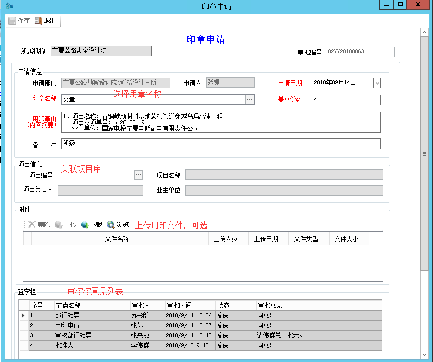
Task: Click the 上传日期 column header
Action: [268, 239]
